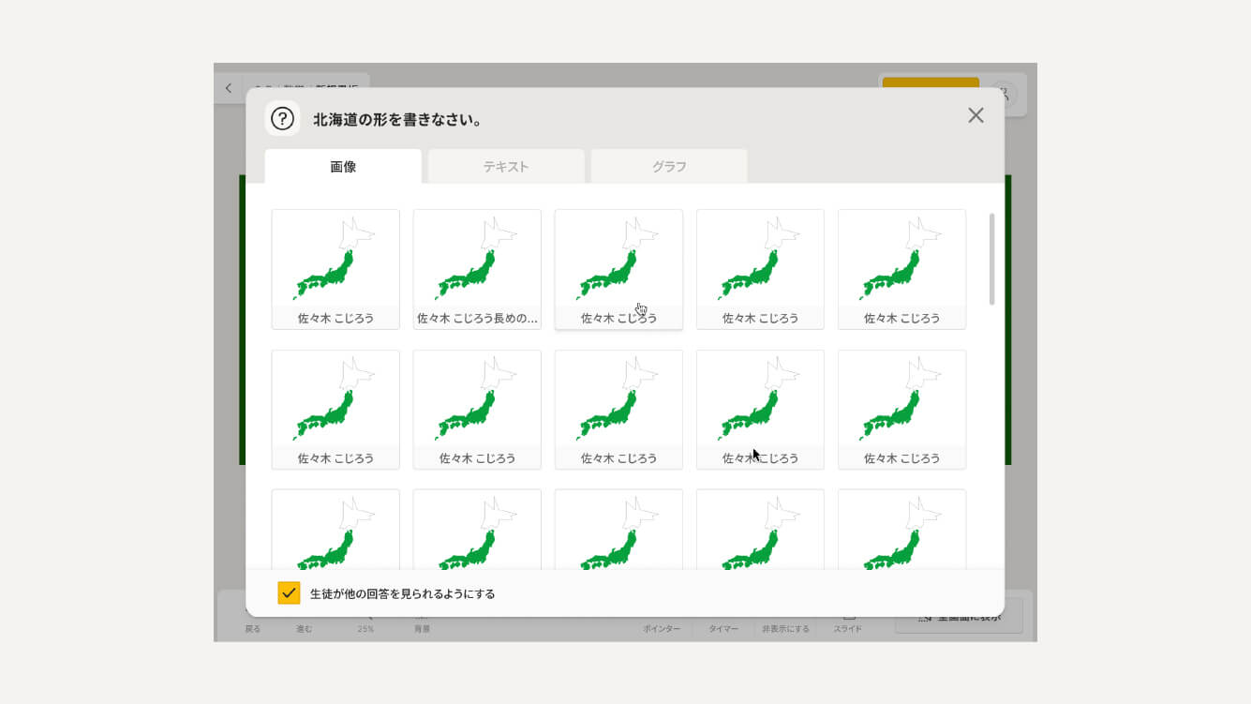Select the first partially visible third-row thumbnail
The image size is (1251, 704).
point(335,530)
